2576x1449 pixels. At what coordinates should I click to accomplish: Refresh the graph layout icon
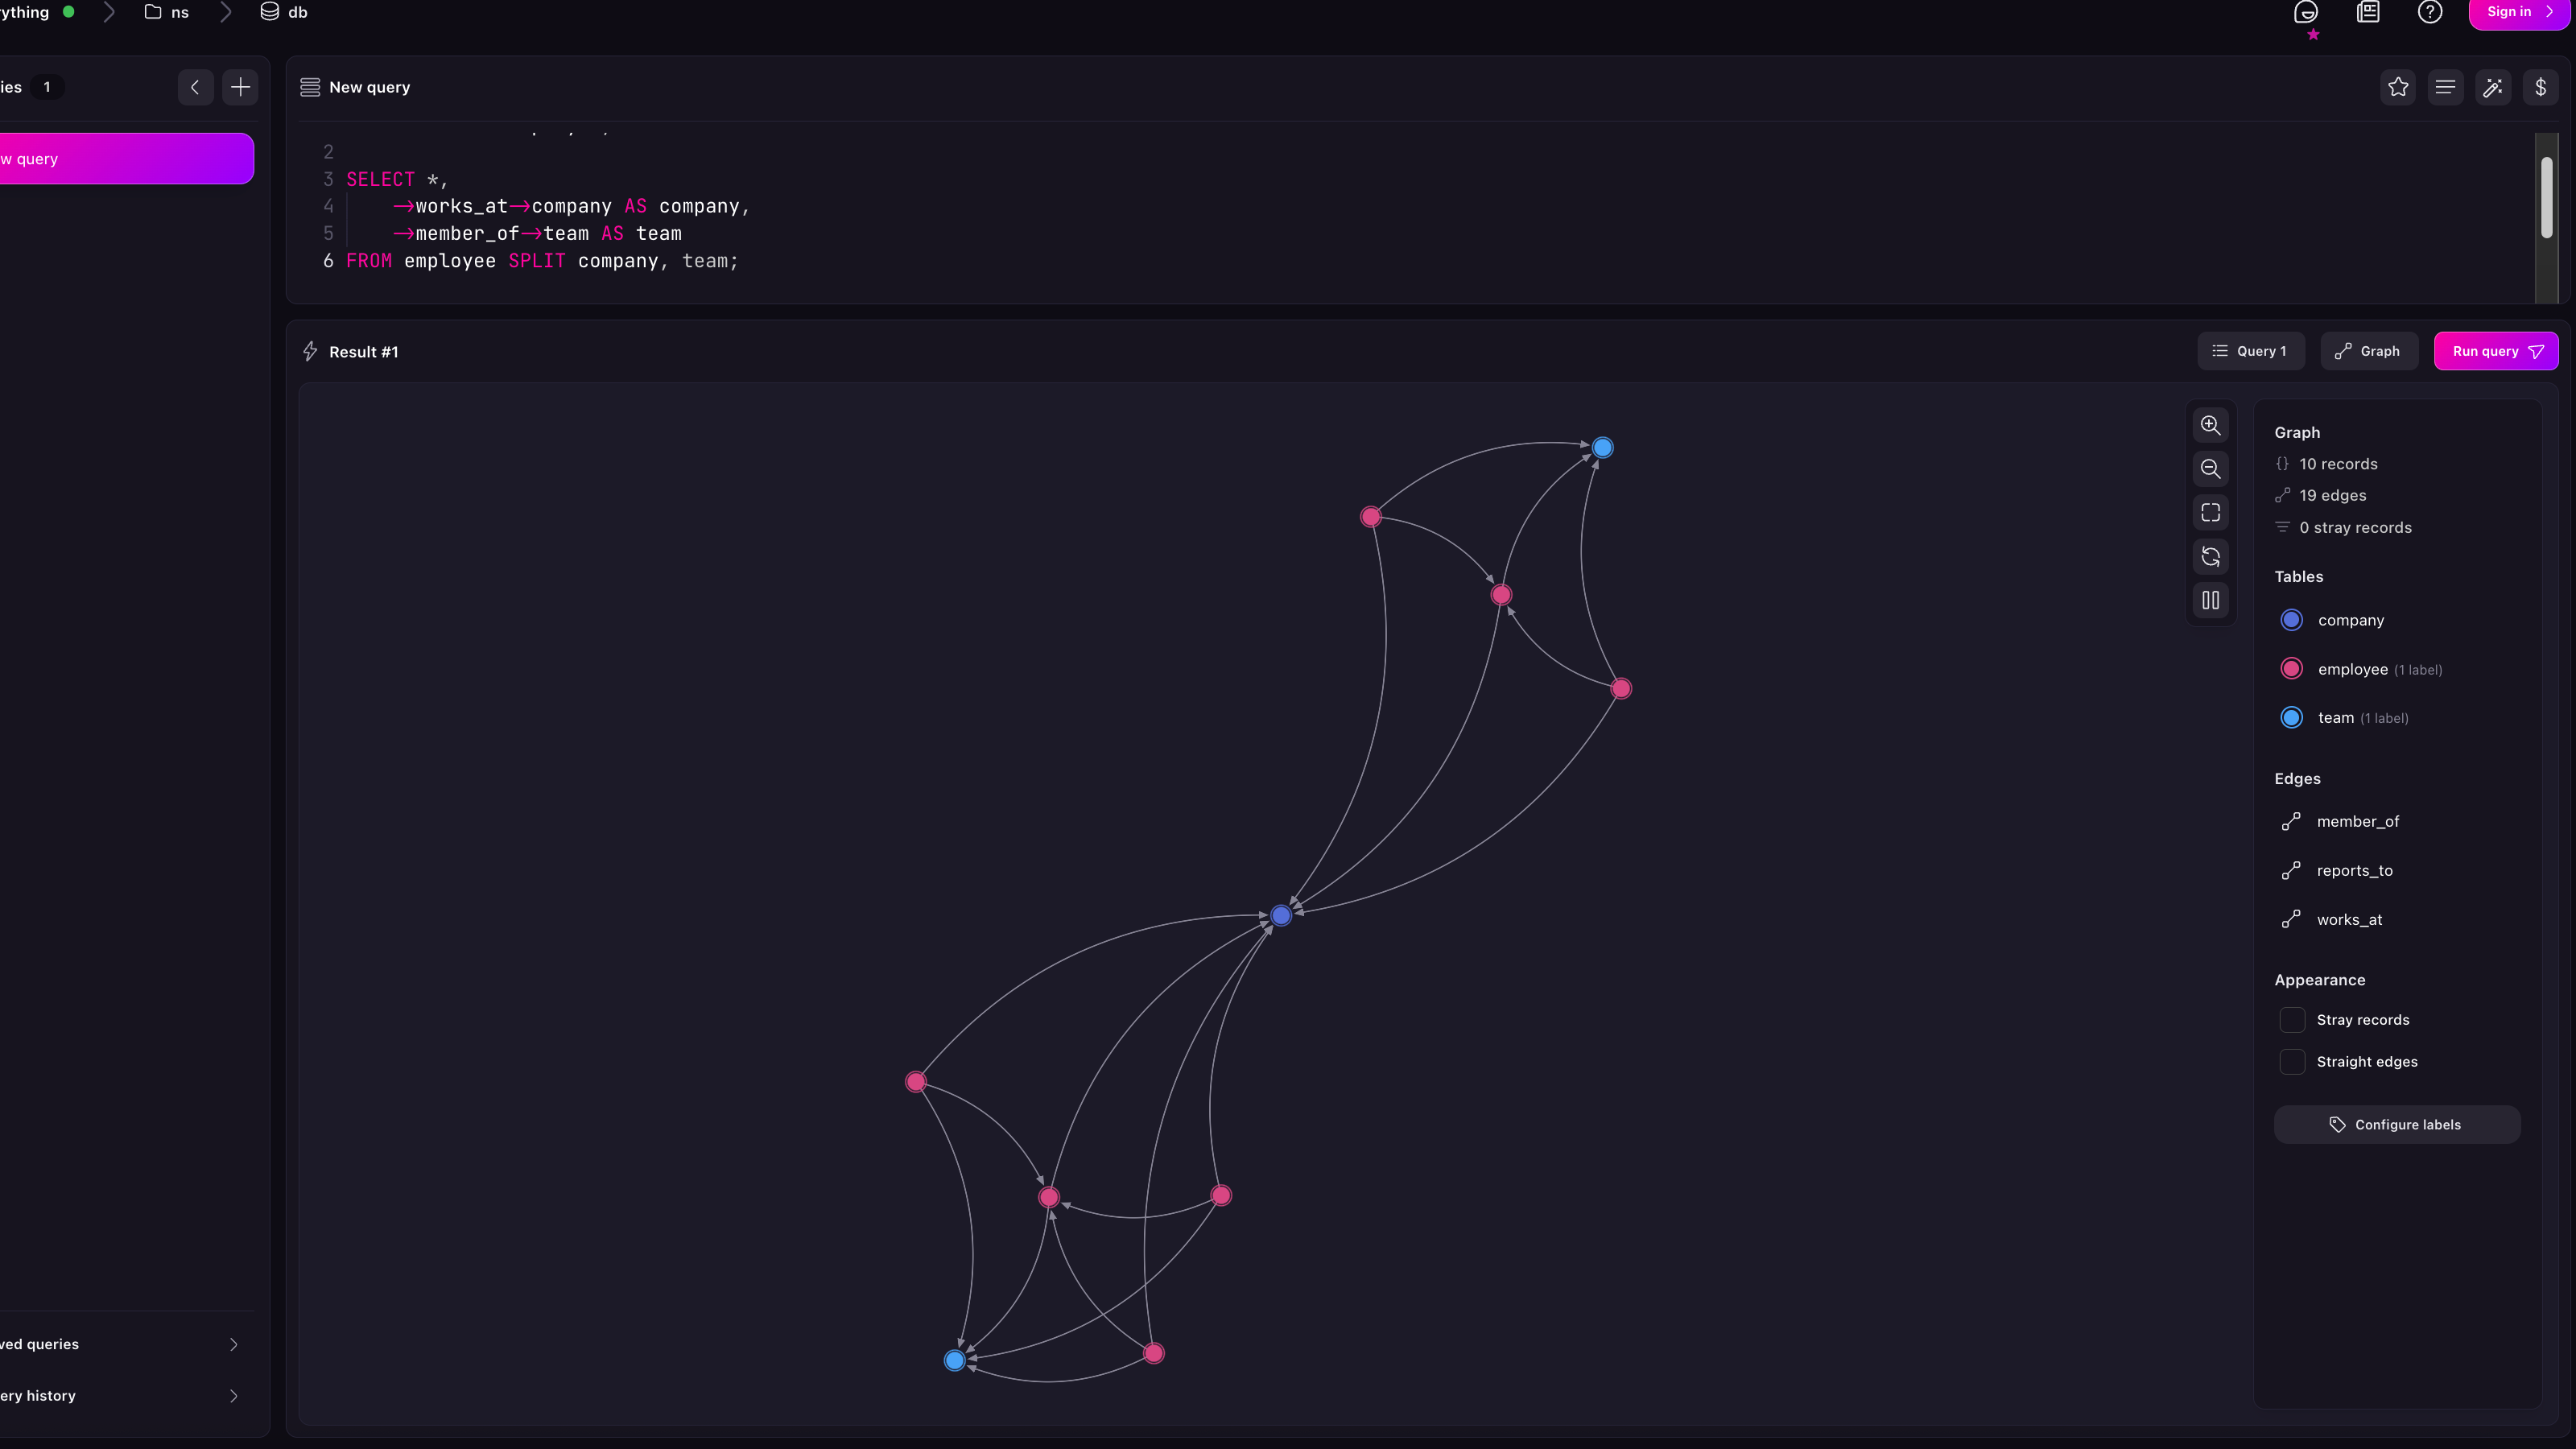[2210, 557]
